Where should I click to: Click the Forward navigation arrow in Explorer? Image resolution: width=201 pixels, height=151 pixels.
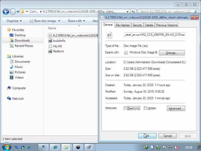[x=13, y=12]
